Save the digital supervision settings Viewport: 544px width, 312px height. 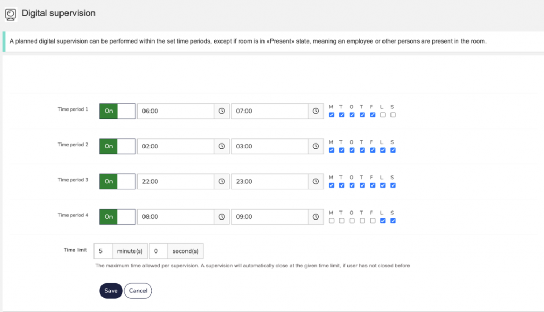point(111,291)
